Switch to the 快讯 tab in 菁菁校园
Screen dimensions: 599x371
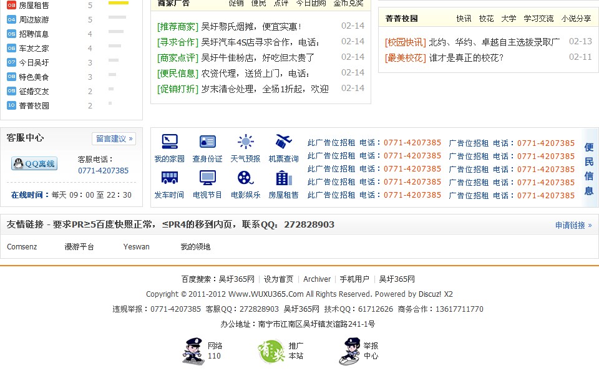[x=464, y=18]
